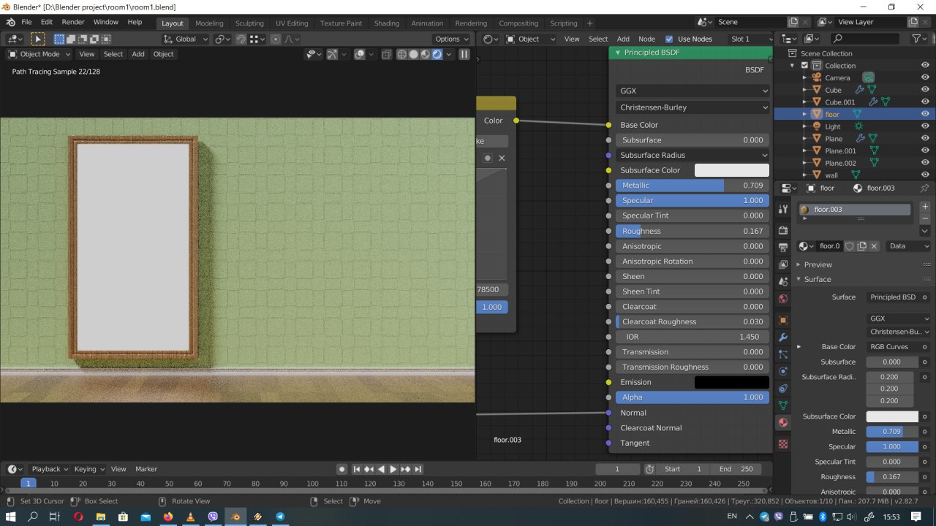936x526 pixels.
Task: Hide the Camera object in outliner
Action: tap(925, 77)
